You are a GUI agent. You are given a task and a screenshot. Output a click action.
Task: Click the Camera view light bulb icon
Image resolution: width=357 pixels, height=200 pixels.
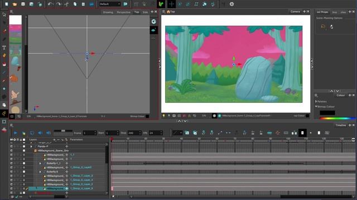coord(163,116)
